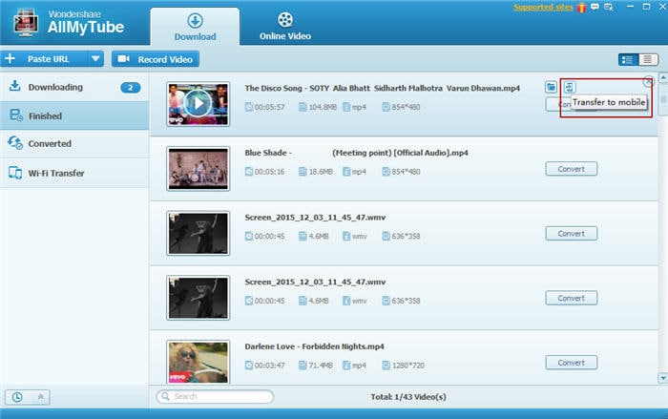
Task: Switch to the Online Video tab
Action: point(285,26)
